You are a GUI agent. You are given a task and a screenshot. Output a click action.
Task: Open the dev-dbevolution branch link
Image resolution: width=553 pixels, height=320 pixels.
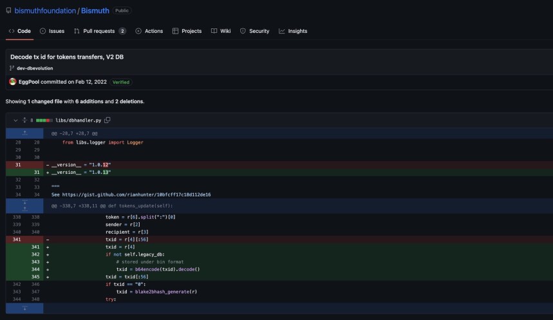click(x=35, y=68)
